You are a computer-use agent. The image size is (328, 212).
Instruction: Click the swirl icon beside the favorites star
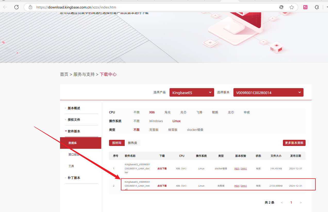point(281,7)
